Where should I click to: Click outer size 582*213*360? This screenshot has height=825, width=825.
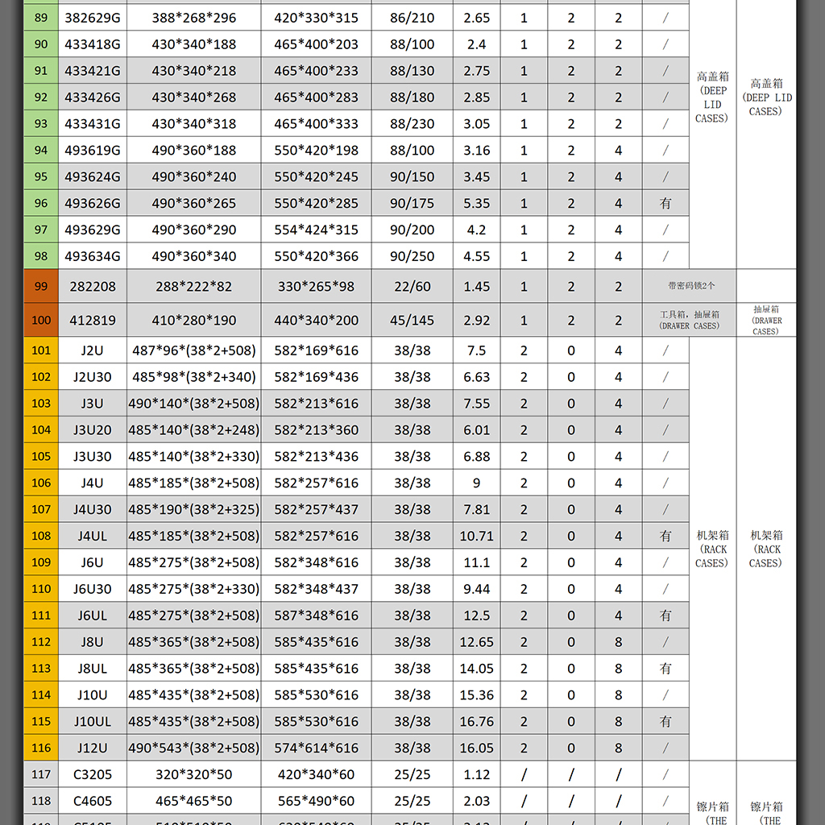(x=316, y=430)
